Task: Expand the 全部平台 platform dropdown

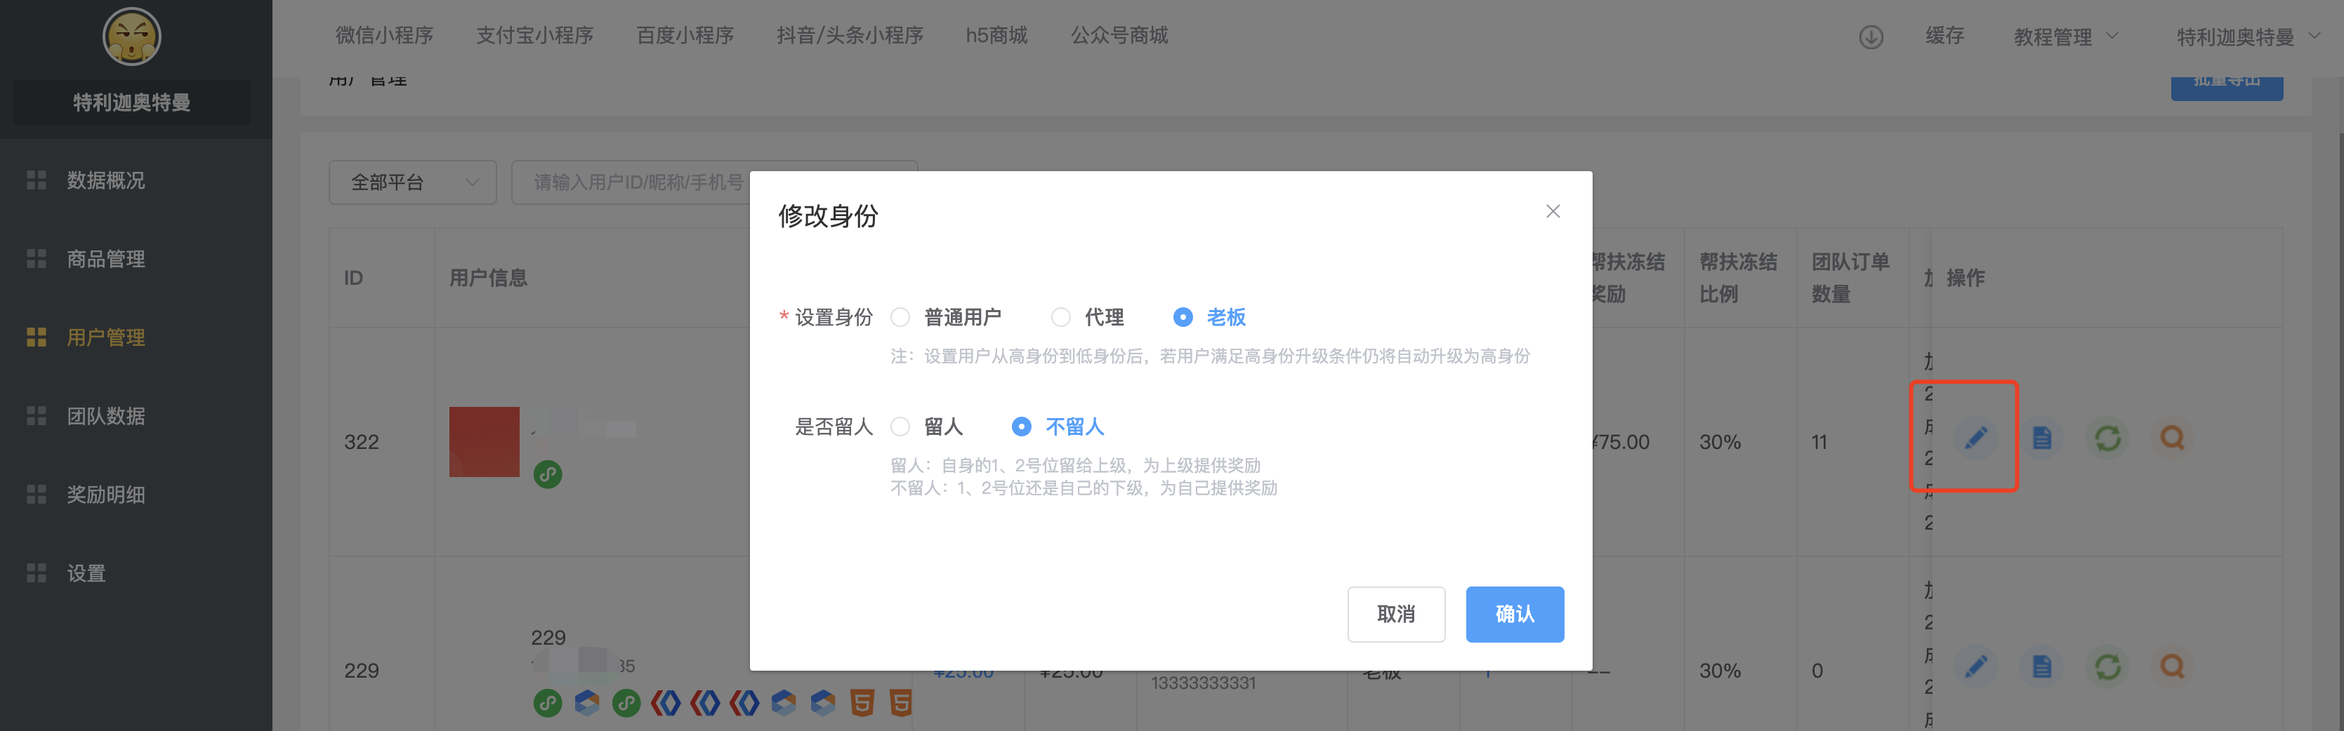Action: point(412,182)
